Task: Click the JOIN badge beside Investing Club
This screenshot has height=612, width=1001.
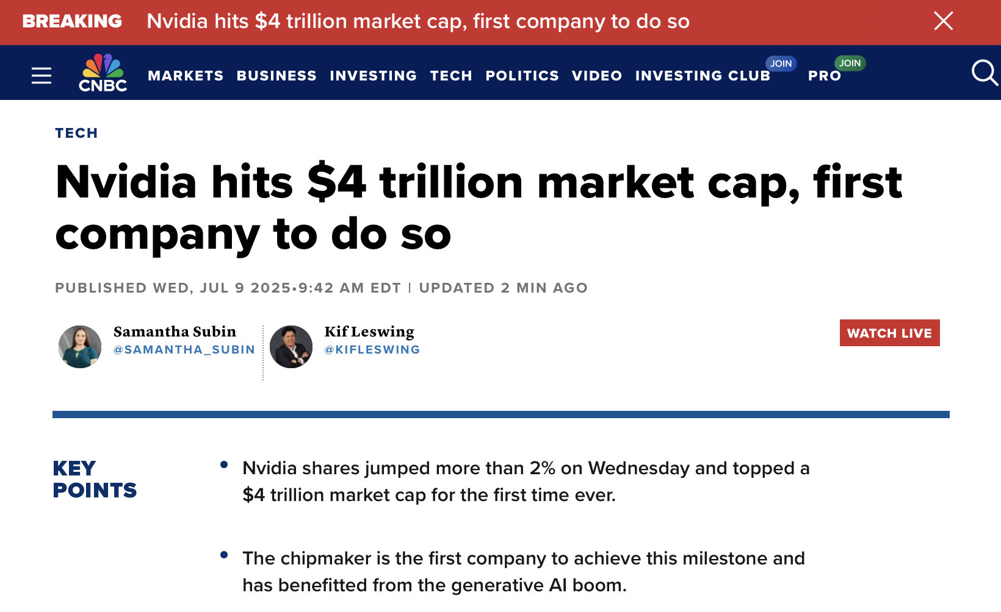Action: pyautogui.click(x=781, y=63)
